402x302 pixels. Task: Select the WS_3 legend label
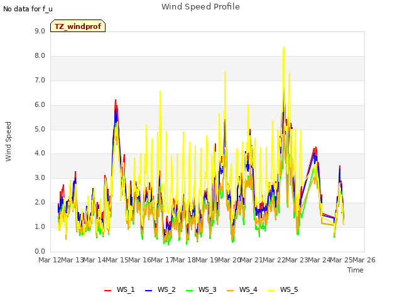click(x=207, y=289)
